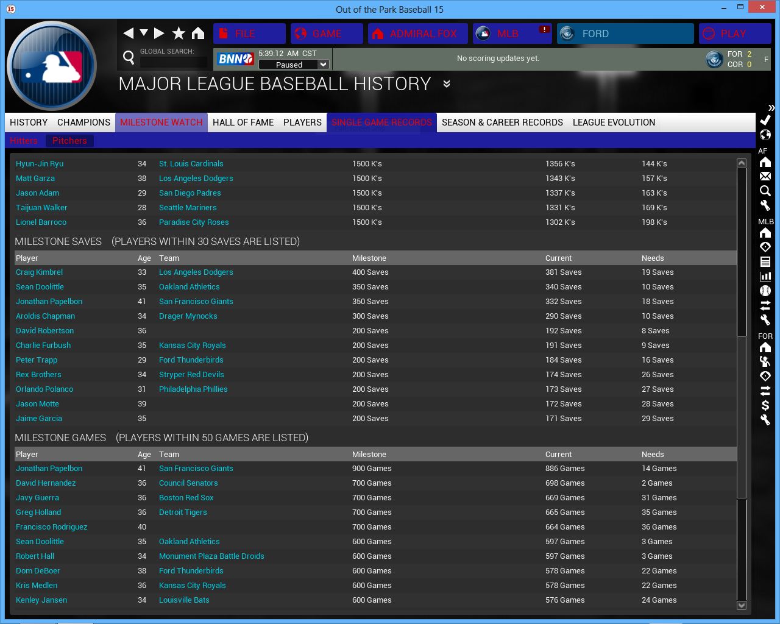Expand the Major League Baseball History chevron
This screenshot has width=780, height=624.
(447, 84)
